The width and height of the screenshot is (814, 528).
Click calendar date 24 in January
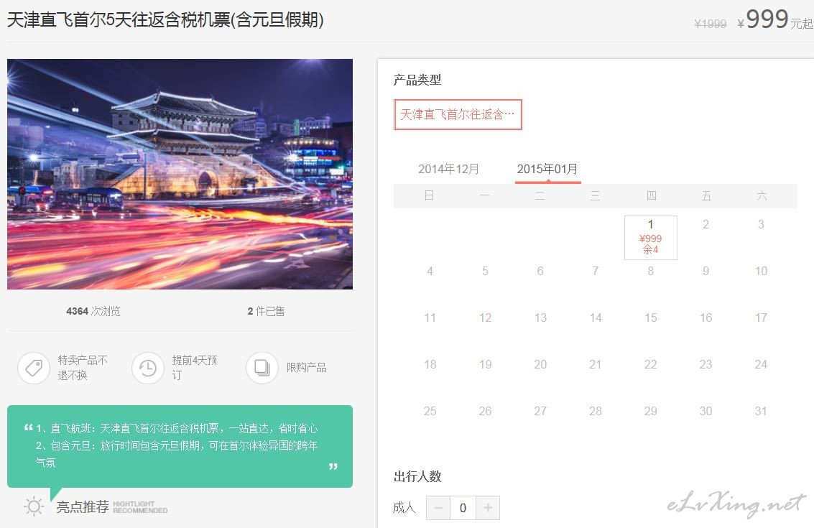(x=761, y=364)
